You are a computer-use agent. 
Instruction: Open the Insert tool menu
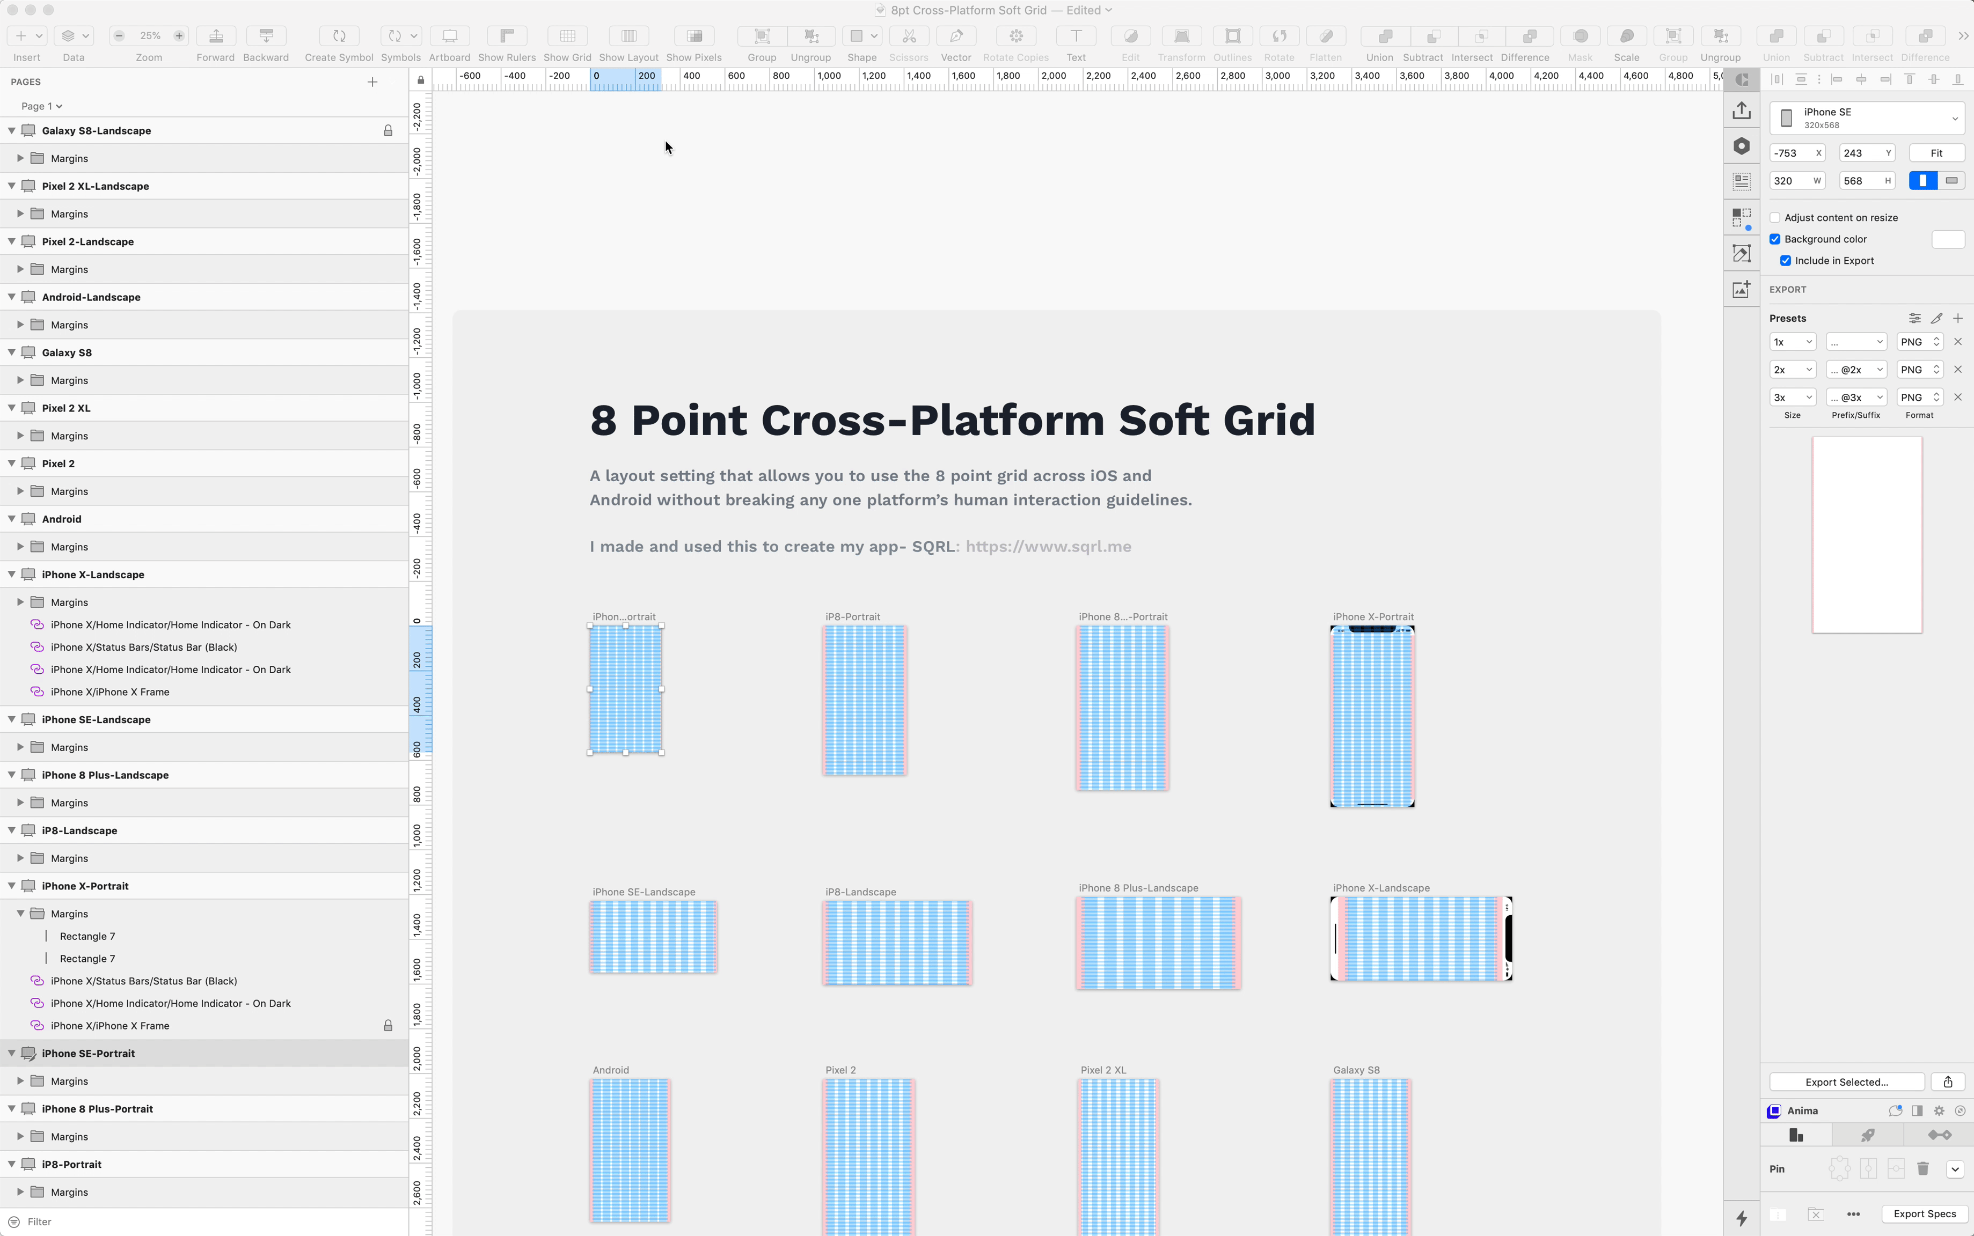[x=27, y=36]
